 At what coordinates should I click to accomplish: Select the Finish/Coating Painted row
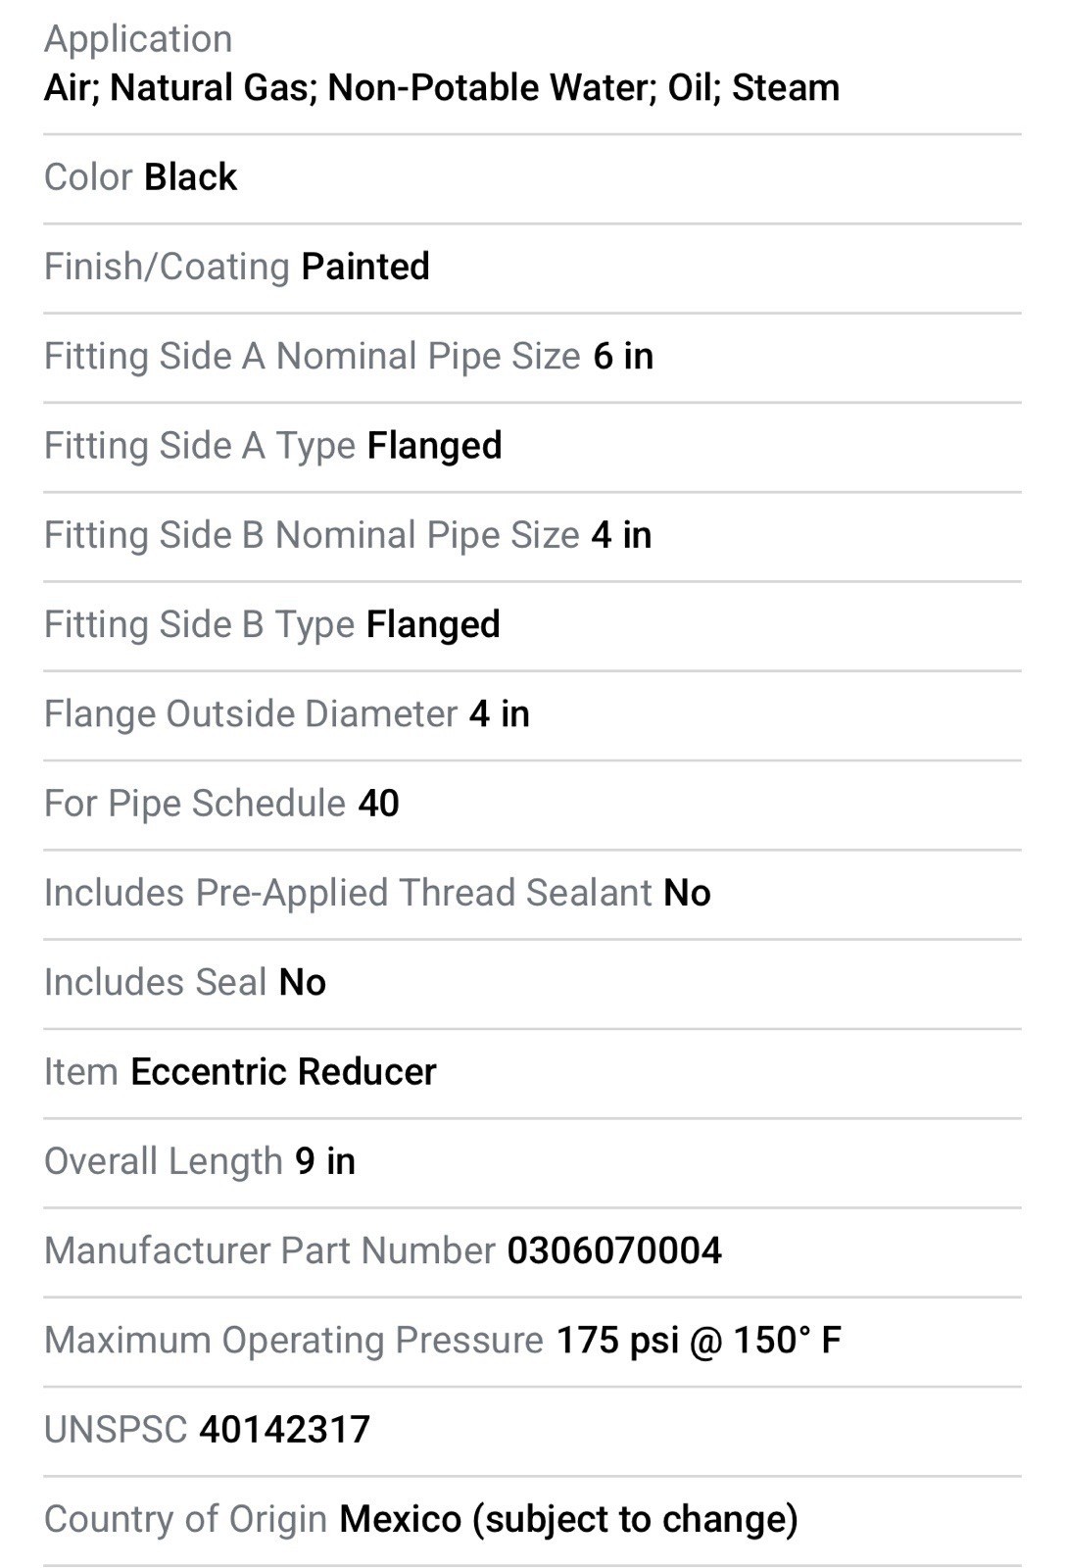532,268
